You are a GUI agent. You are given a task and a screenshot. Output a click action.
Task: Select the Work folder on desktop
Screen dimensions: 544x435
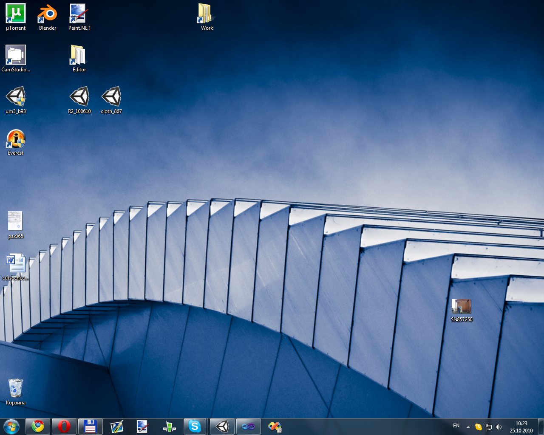click(x=207, y=14)
